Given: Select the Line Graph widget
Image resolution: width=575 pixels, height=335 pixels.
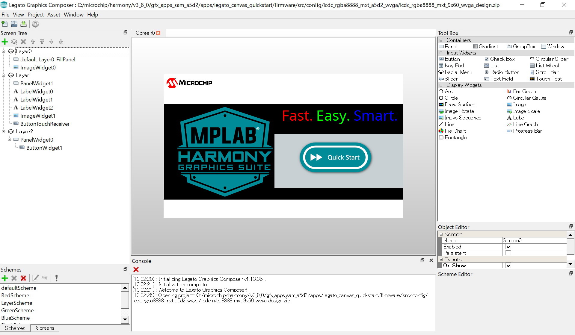Looking at the screenshot, I should click(x=522, y=124).
